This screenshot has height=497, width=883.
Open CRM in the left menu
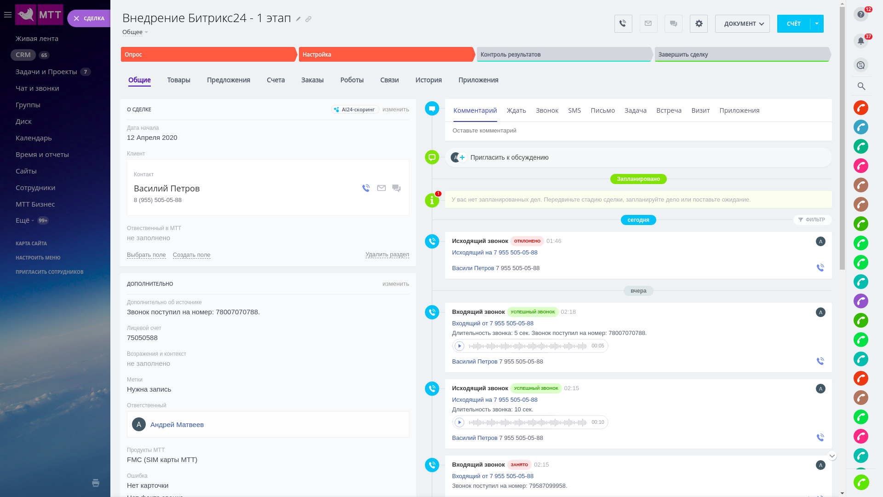pyautogui.click(x=23, y=55)
